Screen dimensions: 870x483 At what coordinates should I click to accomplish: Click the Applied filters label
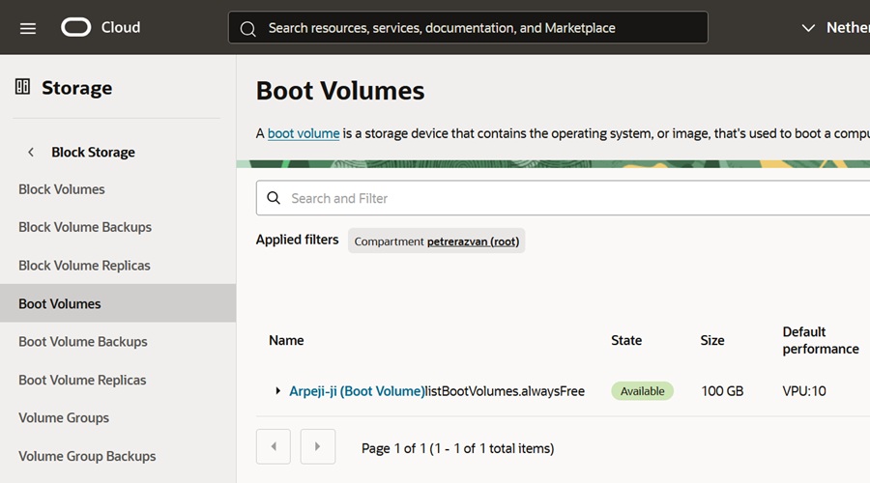pyautogui.click(x=297, y=240)
